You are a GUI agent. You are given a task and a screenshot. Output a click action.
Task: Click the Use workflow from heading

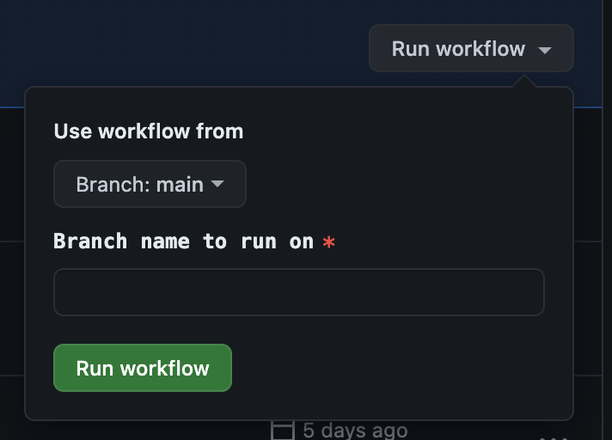[x=149, y=131]
